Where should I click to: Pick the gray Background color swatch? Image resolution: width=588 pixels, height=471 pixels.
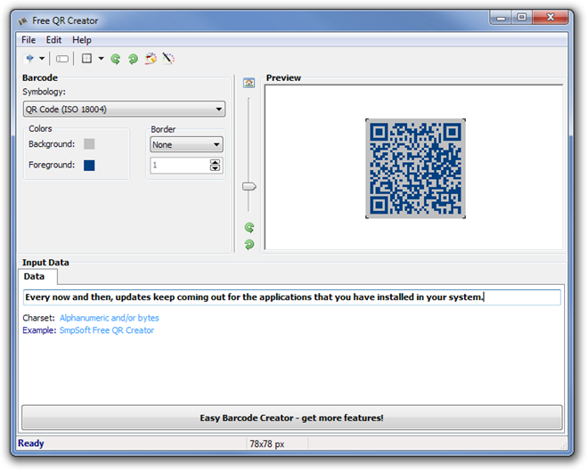click(x=89, y=144)
